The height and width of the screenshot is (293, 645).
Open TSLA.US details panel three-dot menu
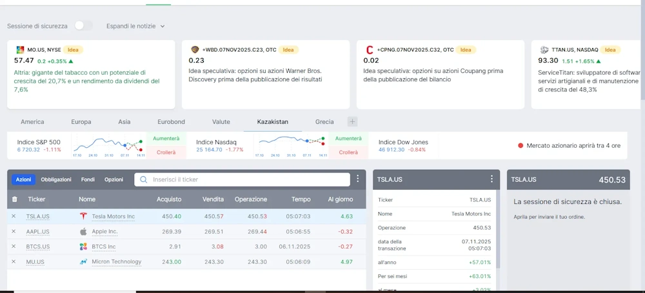tap(491, 179)
